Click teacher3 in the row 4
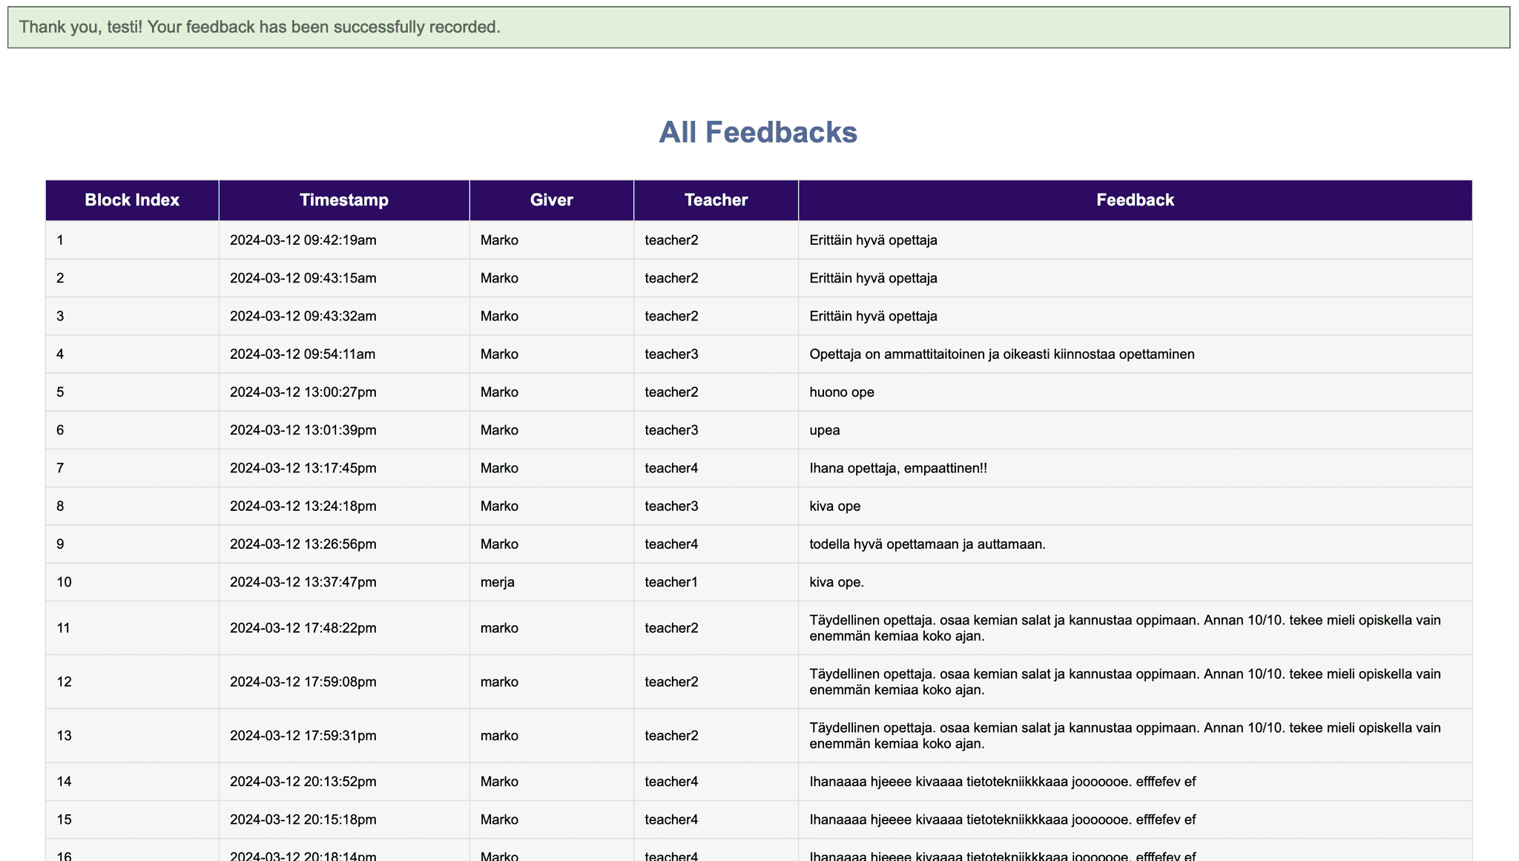This screenshot has width=1519, height=861. pos(671,354)
